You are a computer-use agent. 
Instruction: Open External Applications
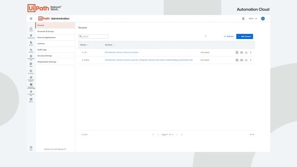pos(55,38)
